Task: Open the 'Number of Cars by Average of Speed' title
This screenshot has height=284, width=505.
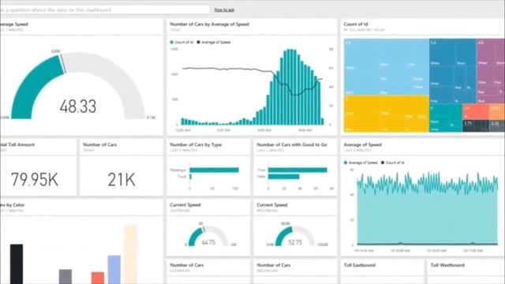Action: [209, 24]
